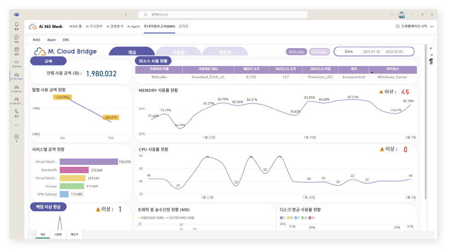Screen dimensions: 450x252
Task: Click the disk H legend dot
Action: pyautogui.click(x=310, y=218)
